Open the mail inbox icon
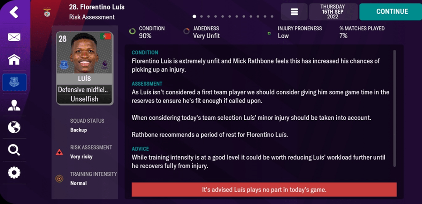The height and width of the screenshot is (204, 422). pyautogui.click(x=14, y=37)
